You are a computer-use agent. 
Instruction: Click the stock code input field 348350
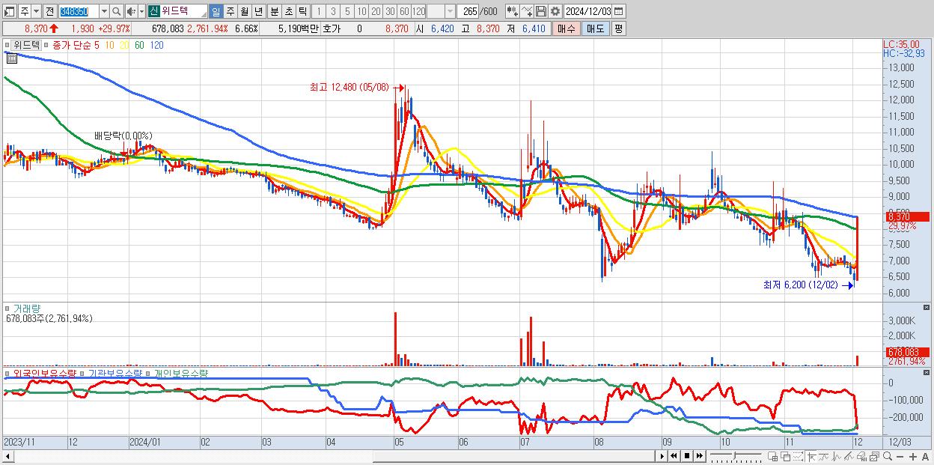(x=79, y=11)
